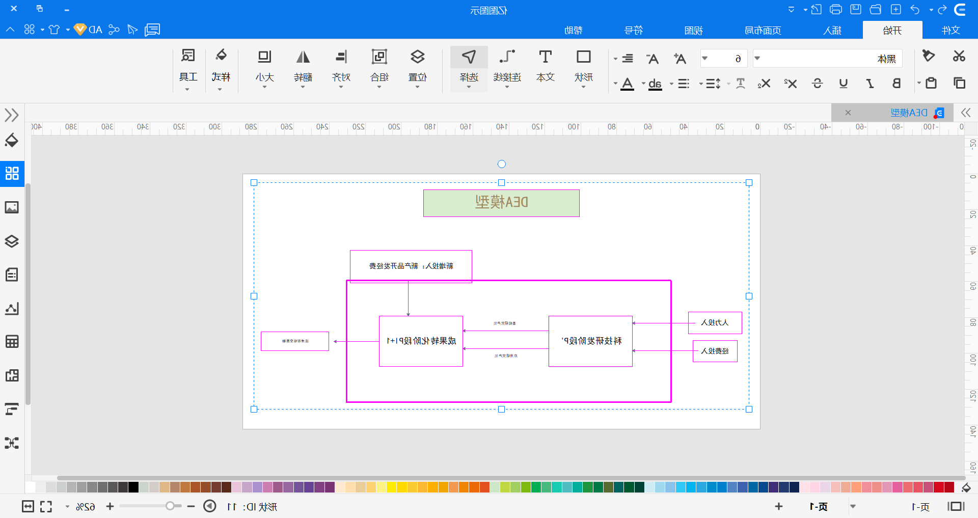Toggle Superscript formatting
978x518 pixels.
(x=791, y=83)
